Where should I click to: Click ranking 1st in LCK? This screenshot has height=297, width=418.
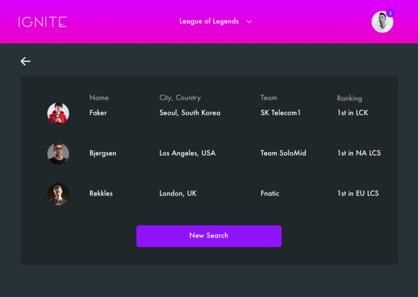[x=352, y=112]
